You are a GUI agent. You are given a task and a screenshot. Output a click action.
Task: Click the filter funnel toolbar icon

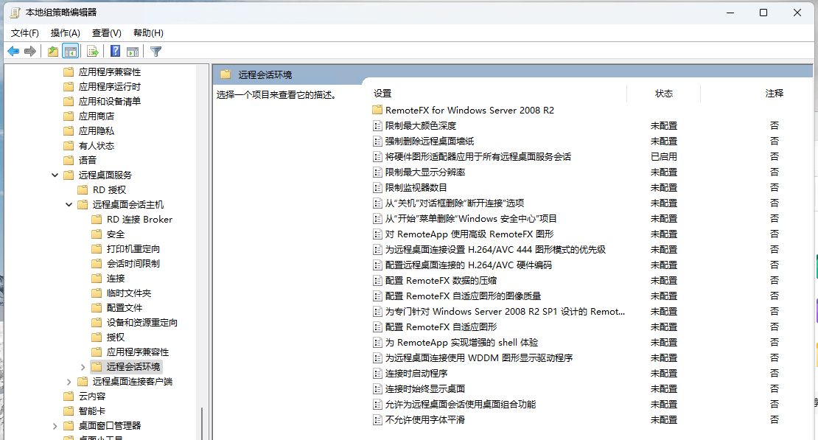[155, 52]
